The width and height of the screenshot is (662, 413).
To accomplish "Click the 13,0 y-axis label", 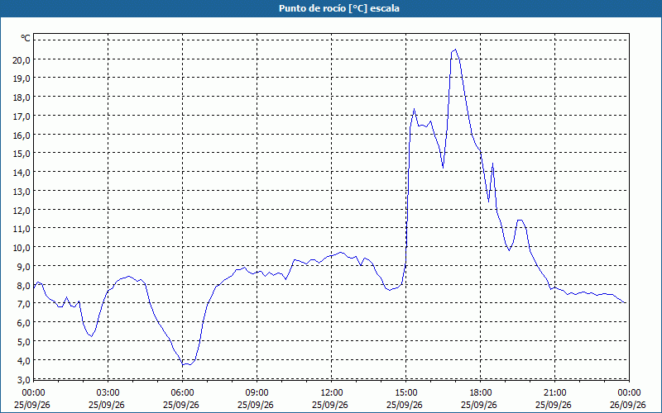I will [x=22, y=192].
